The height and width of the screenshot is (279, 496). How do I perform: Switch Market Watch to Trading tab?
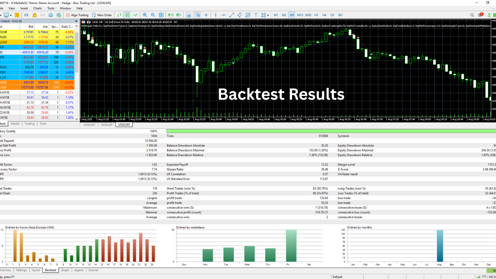(29, 124)
